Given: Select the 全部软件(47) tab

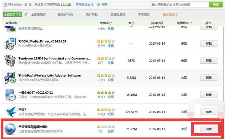Looking at the screenshot, I should tap(13, 15).
